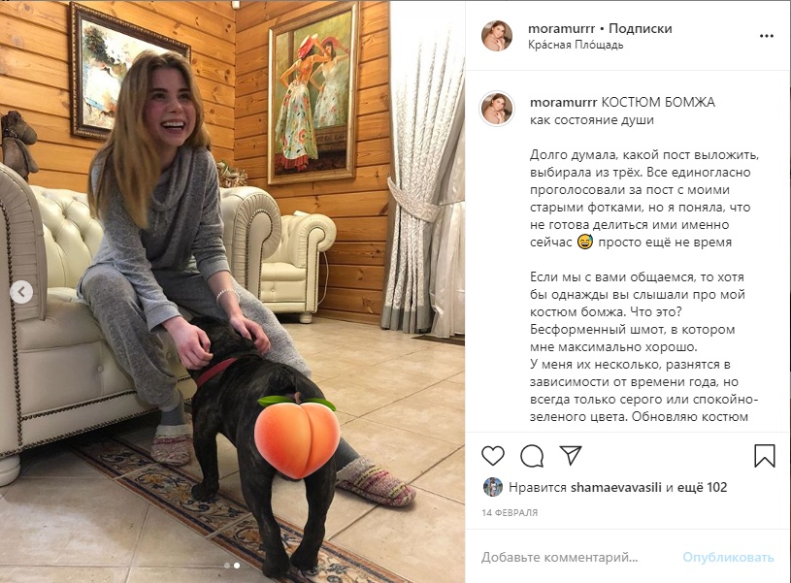This screenshot has height=583, width=791.
Task: Select the first carousel dot indicator
Action: 227,566
